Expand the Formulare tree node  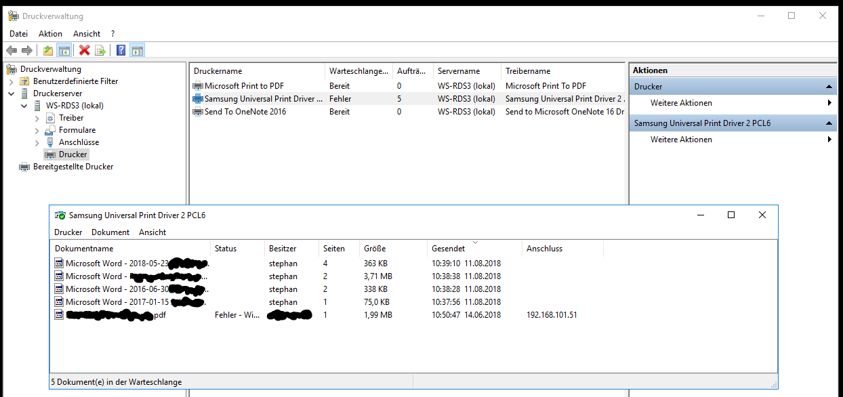(37, 130)
